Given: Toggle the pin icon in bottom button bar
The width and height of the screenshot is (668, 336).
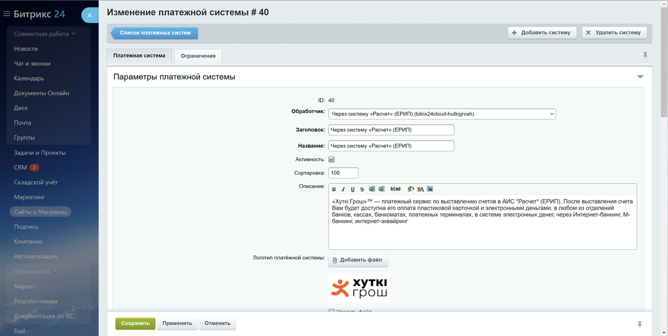Looking at the screenshot, I should click(x=640, y=324).
